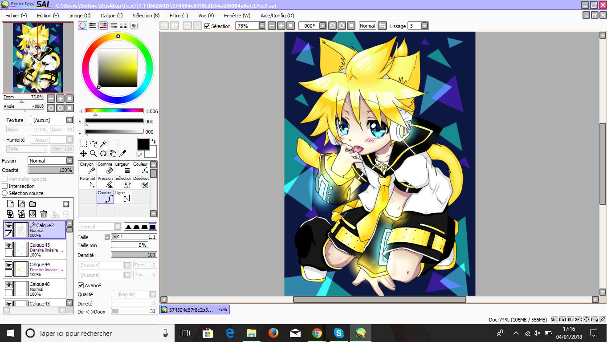Activate the eyedropper color picker tool

(122, 154)
